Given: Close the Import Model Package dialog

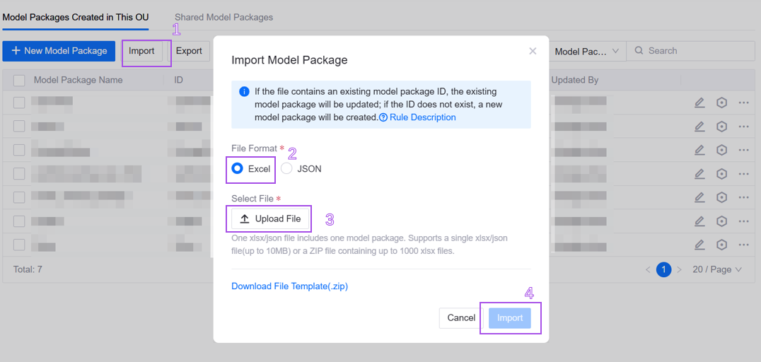Looking at the screenshot, I should coord(533,51).
